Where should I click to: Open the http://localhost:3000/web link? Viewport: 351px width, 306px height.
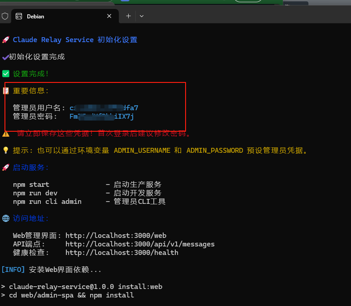[116, 236]
